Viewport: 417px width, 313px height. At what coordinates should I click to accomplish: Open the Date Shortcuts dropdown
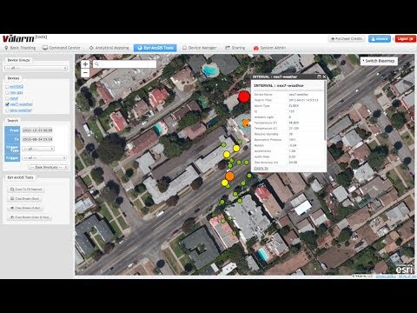pyautogui.click(x=49, y=168)
